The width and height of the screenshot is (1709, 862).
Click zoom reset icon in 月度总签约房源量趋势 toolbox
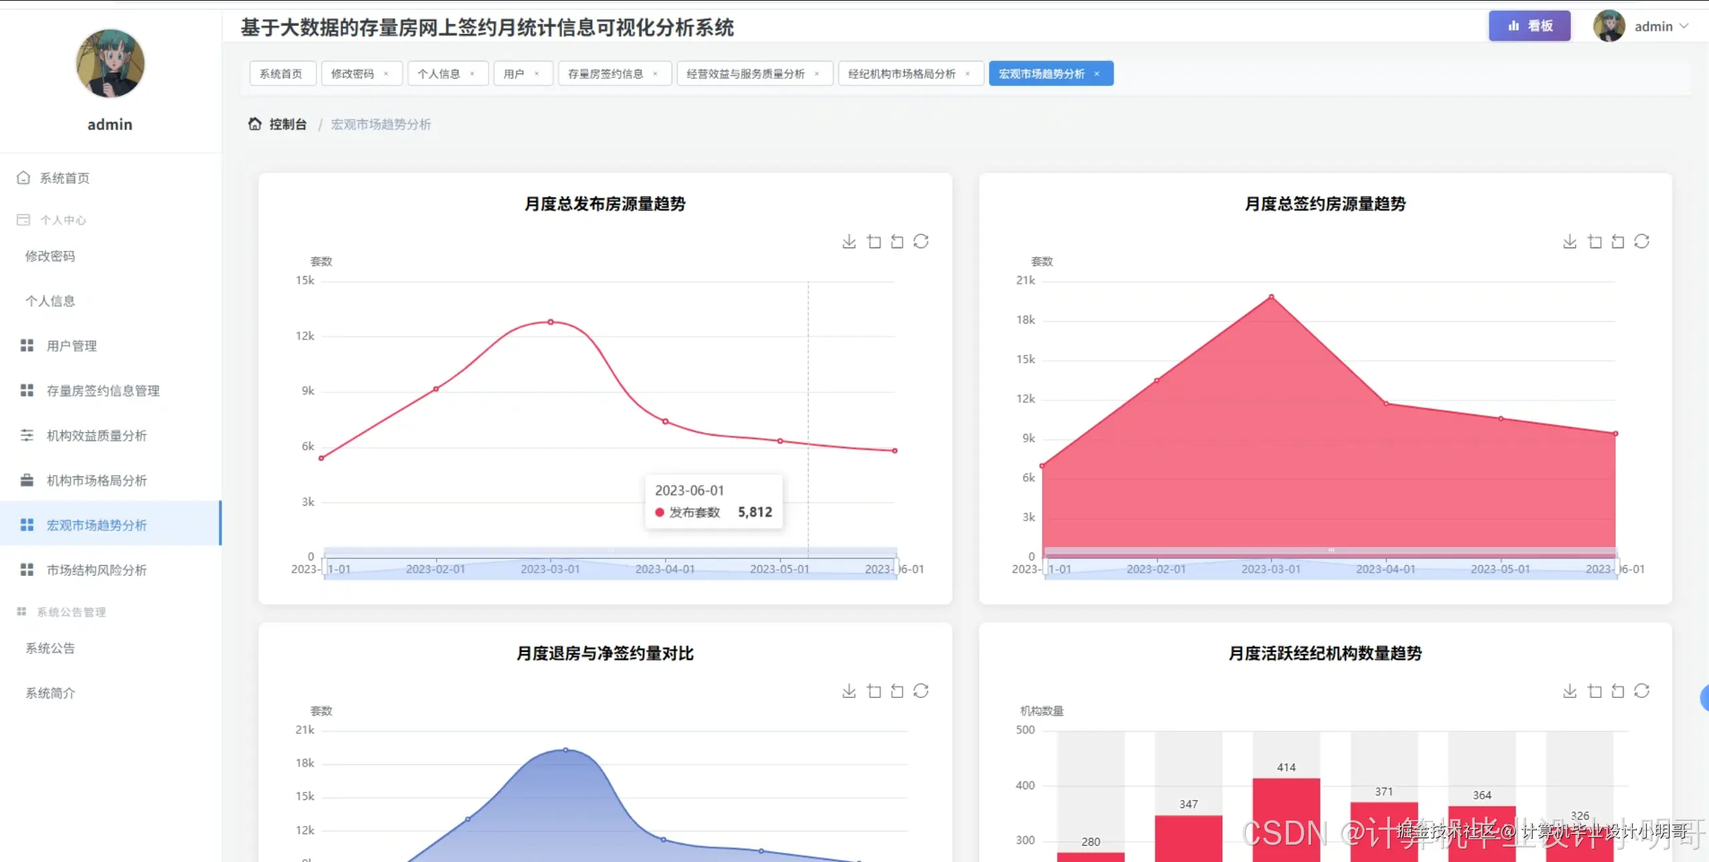(x=1618, y=242)
